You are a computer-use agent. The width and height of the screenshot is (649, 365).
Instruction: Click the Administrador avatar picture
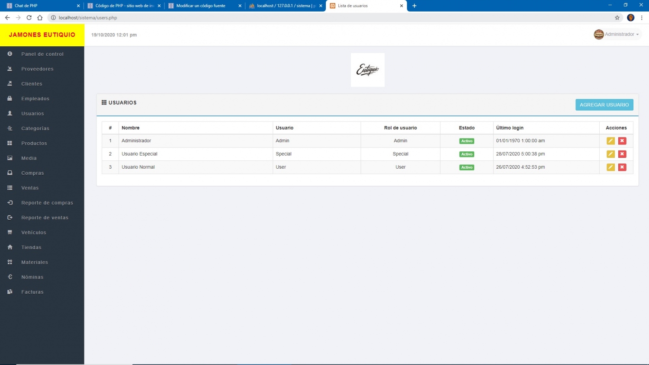[x=599, y=34]
